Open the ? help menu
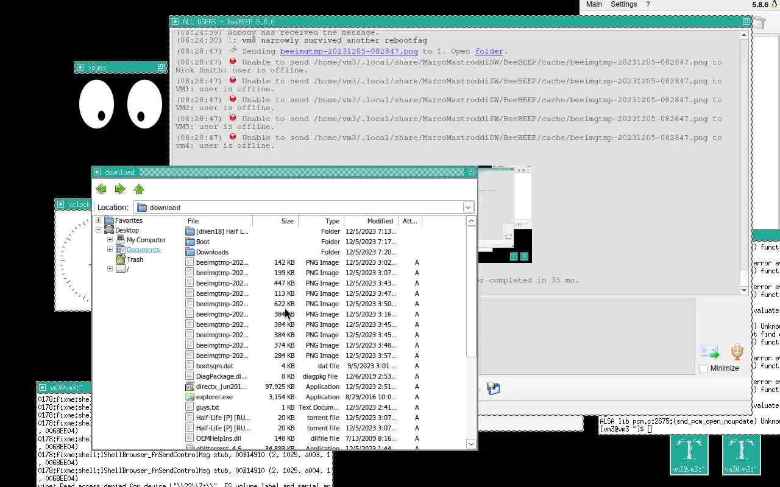 coord(648,4)
